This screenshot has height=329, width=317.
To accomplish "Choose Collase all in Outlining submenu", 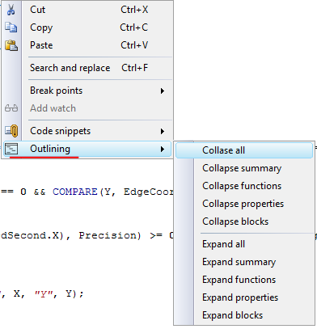I will tap(244, 150).
